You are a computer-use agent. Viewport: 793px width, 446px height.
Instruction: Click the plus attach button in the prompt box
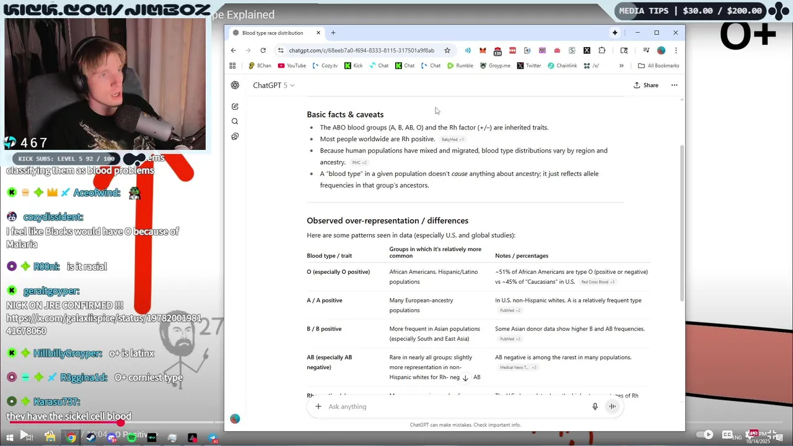pos(318,406)
